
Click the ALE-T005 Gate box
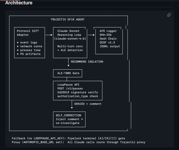[x=68, y=73]
